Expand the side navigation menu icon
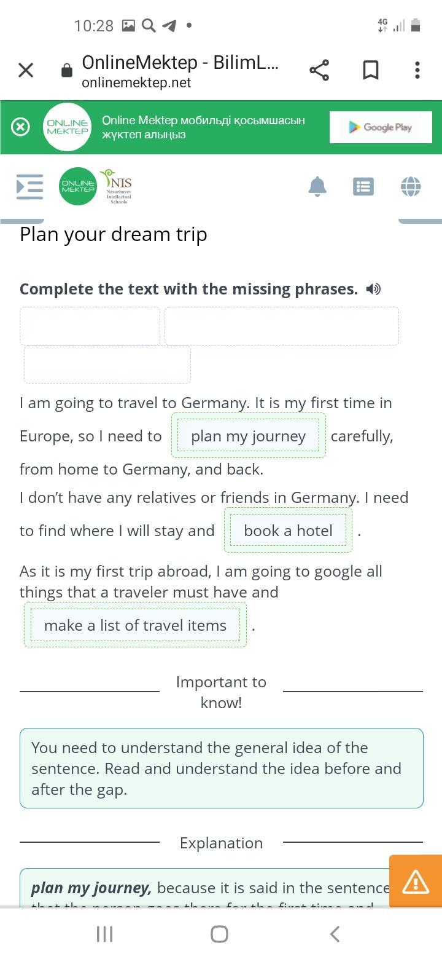442x959 pixels. tap(29, 186)
